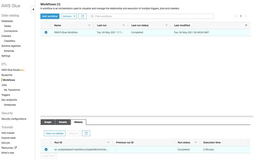
Task: Open Tables in the sidebar
Action: (x=7, y=26)
